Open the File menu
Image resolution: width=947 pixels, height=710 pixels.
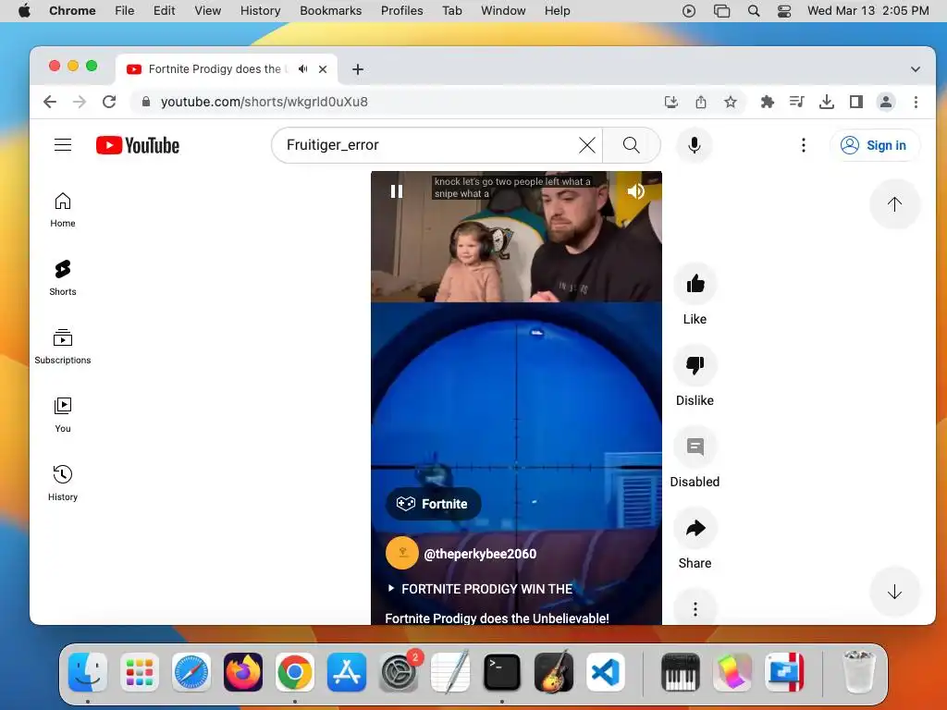(x=125, y=10)
